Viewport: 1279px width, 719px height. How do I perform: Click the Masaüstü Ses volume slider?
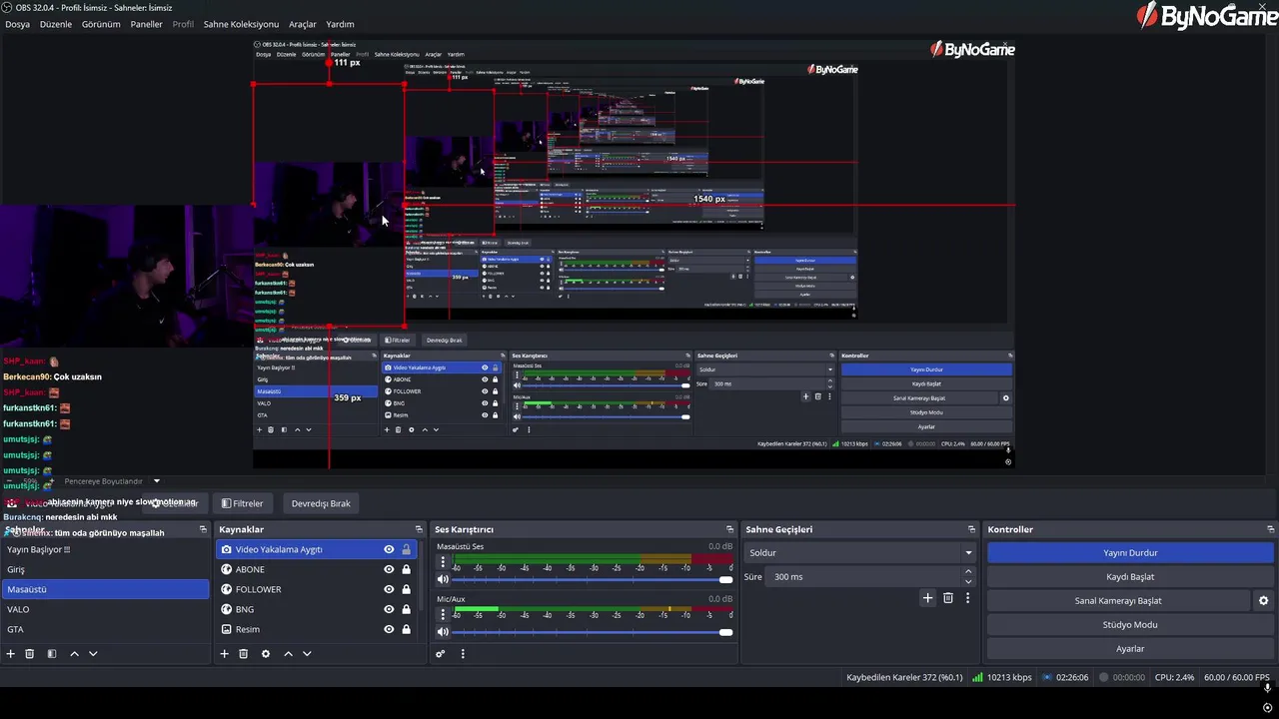pos(593,579)
